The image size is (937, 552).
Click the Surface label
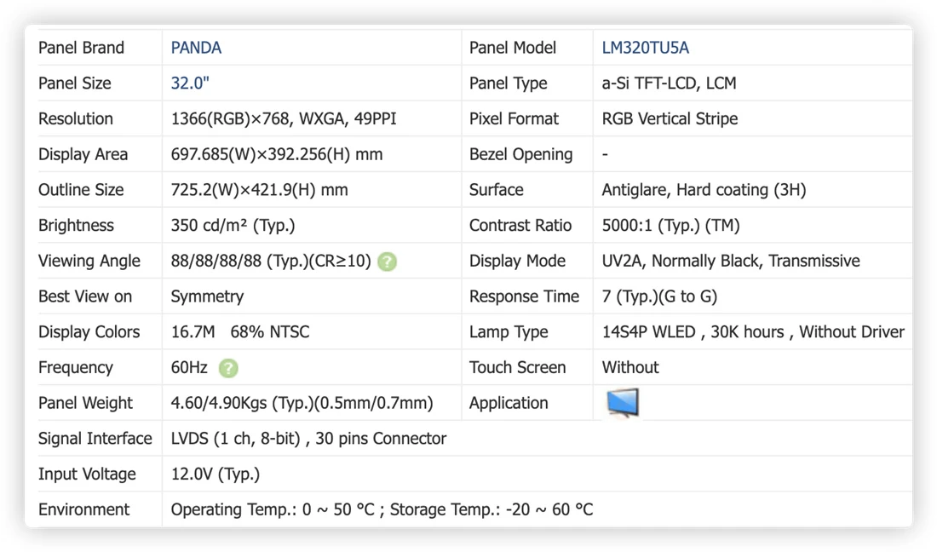(x=496, y=190)
